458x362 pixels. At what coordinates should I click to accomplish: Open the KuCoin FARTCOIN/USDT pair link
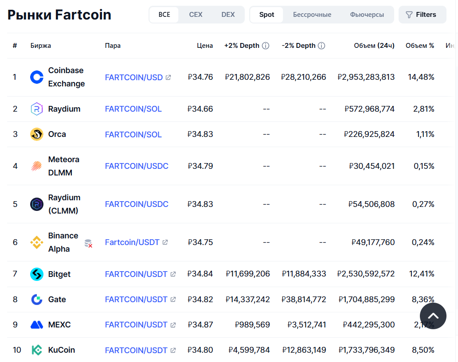136,350
